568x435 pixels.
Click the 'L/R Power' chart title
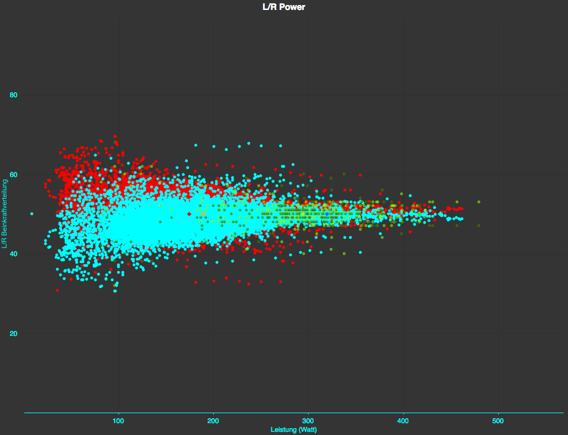click(284, 7)
